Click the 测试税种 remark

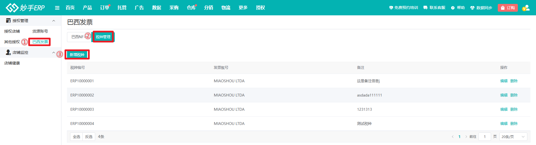pos(364,124)
